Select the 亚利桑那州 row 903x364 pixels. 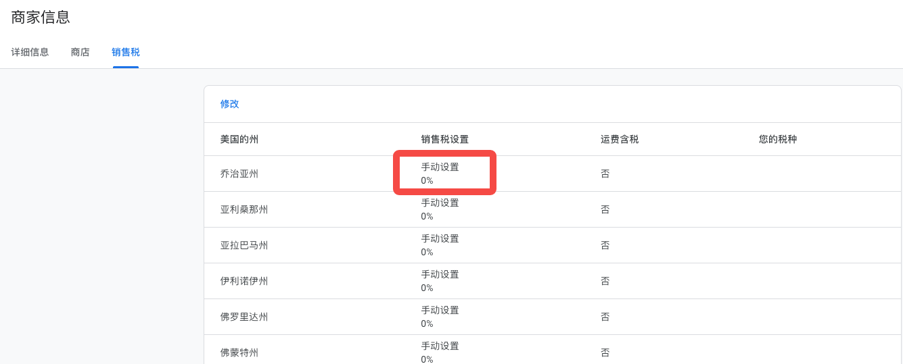[x=244, y=209]
